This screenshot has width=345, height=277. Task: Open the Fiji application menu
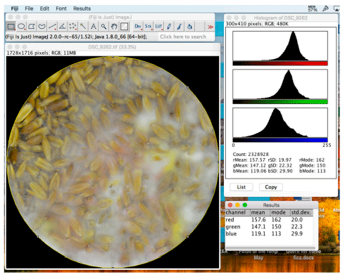point(15,8)
